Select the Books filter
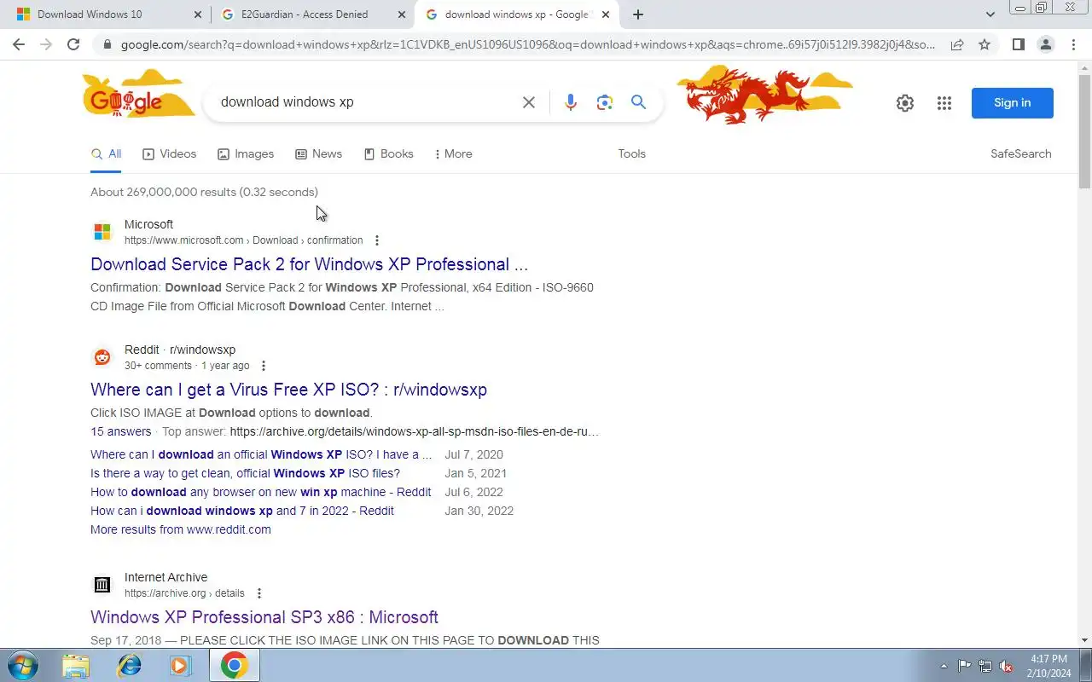The height and width of the screenshot is (682, 1092). (388, 154)
